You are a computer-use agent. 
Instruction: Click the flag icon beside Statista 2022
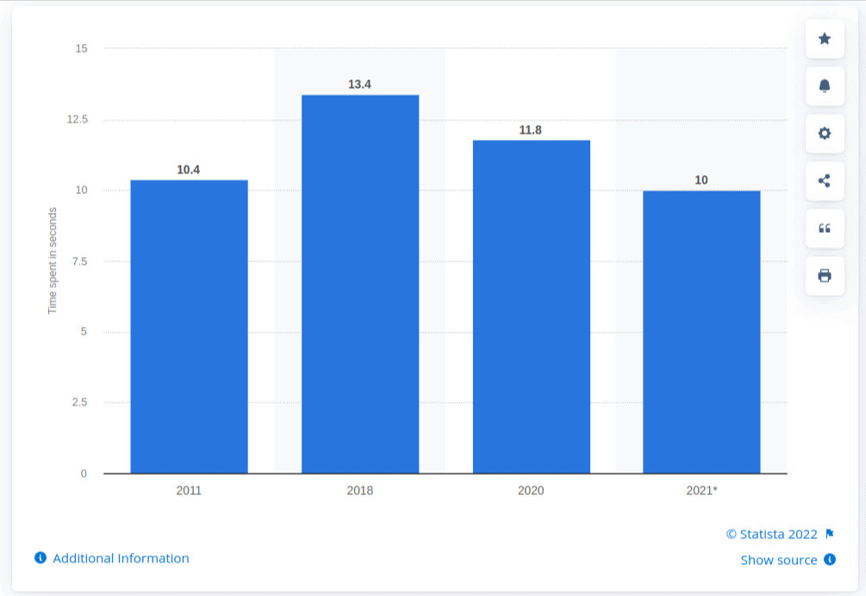(830, 534)
